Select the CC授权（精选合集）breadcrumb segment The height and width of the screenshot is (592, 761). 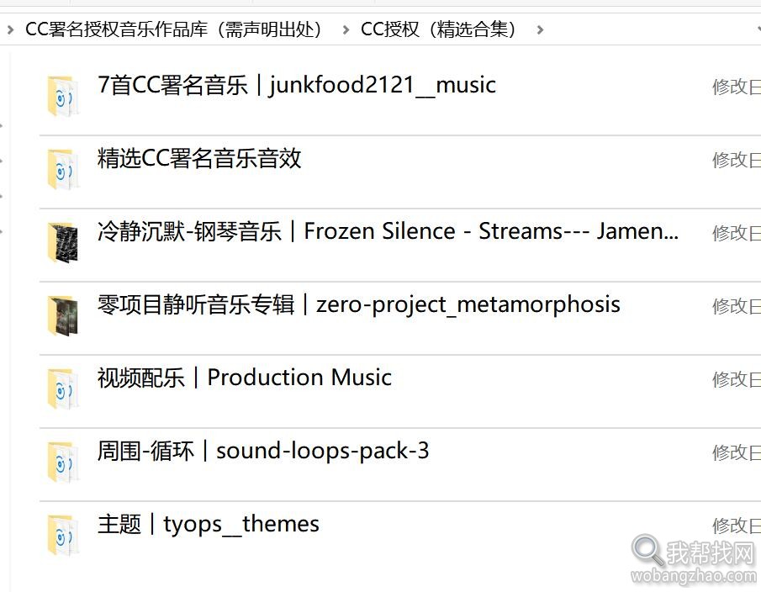tap(438, 29)
